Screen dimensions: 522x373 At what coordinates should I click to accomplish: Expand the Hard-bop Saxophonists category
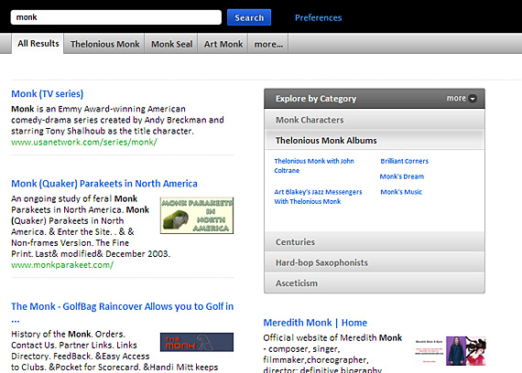coord(375,262)
